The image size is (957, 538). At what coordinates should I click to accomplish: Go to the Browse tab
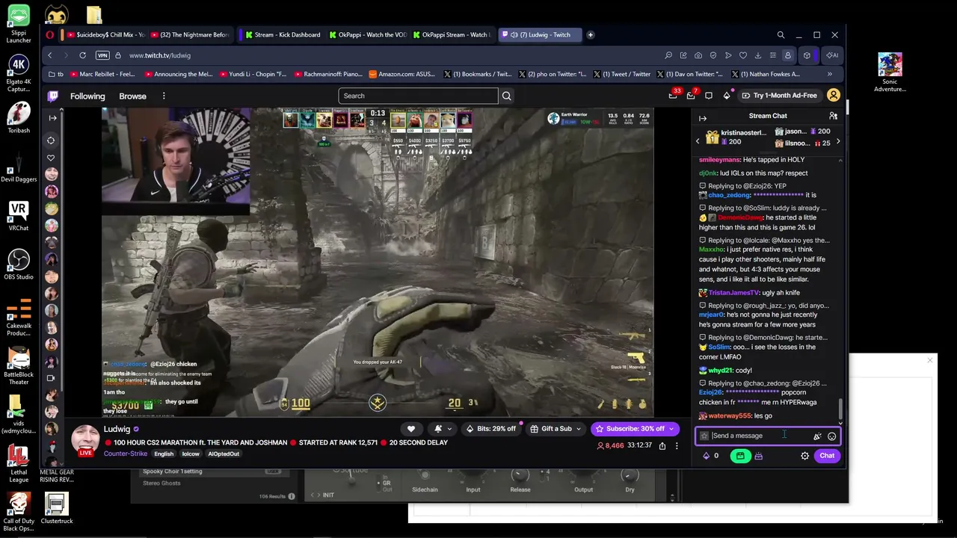(132, 96)
